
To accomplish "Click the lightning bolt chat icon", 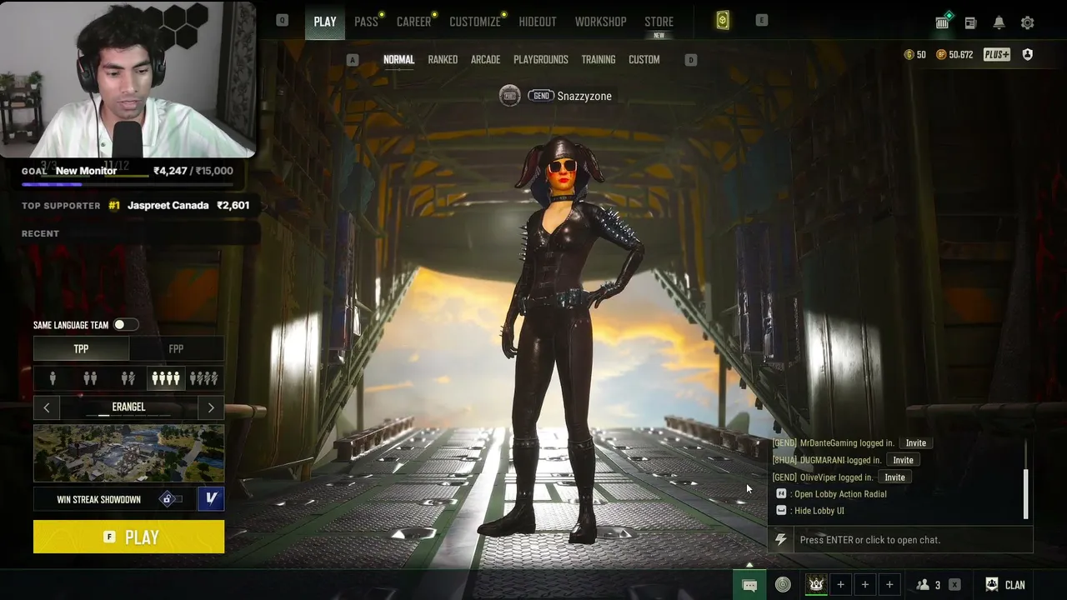I will tap(781, 540).
